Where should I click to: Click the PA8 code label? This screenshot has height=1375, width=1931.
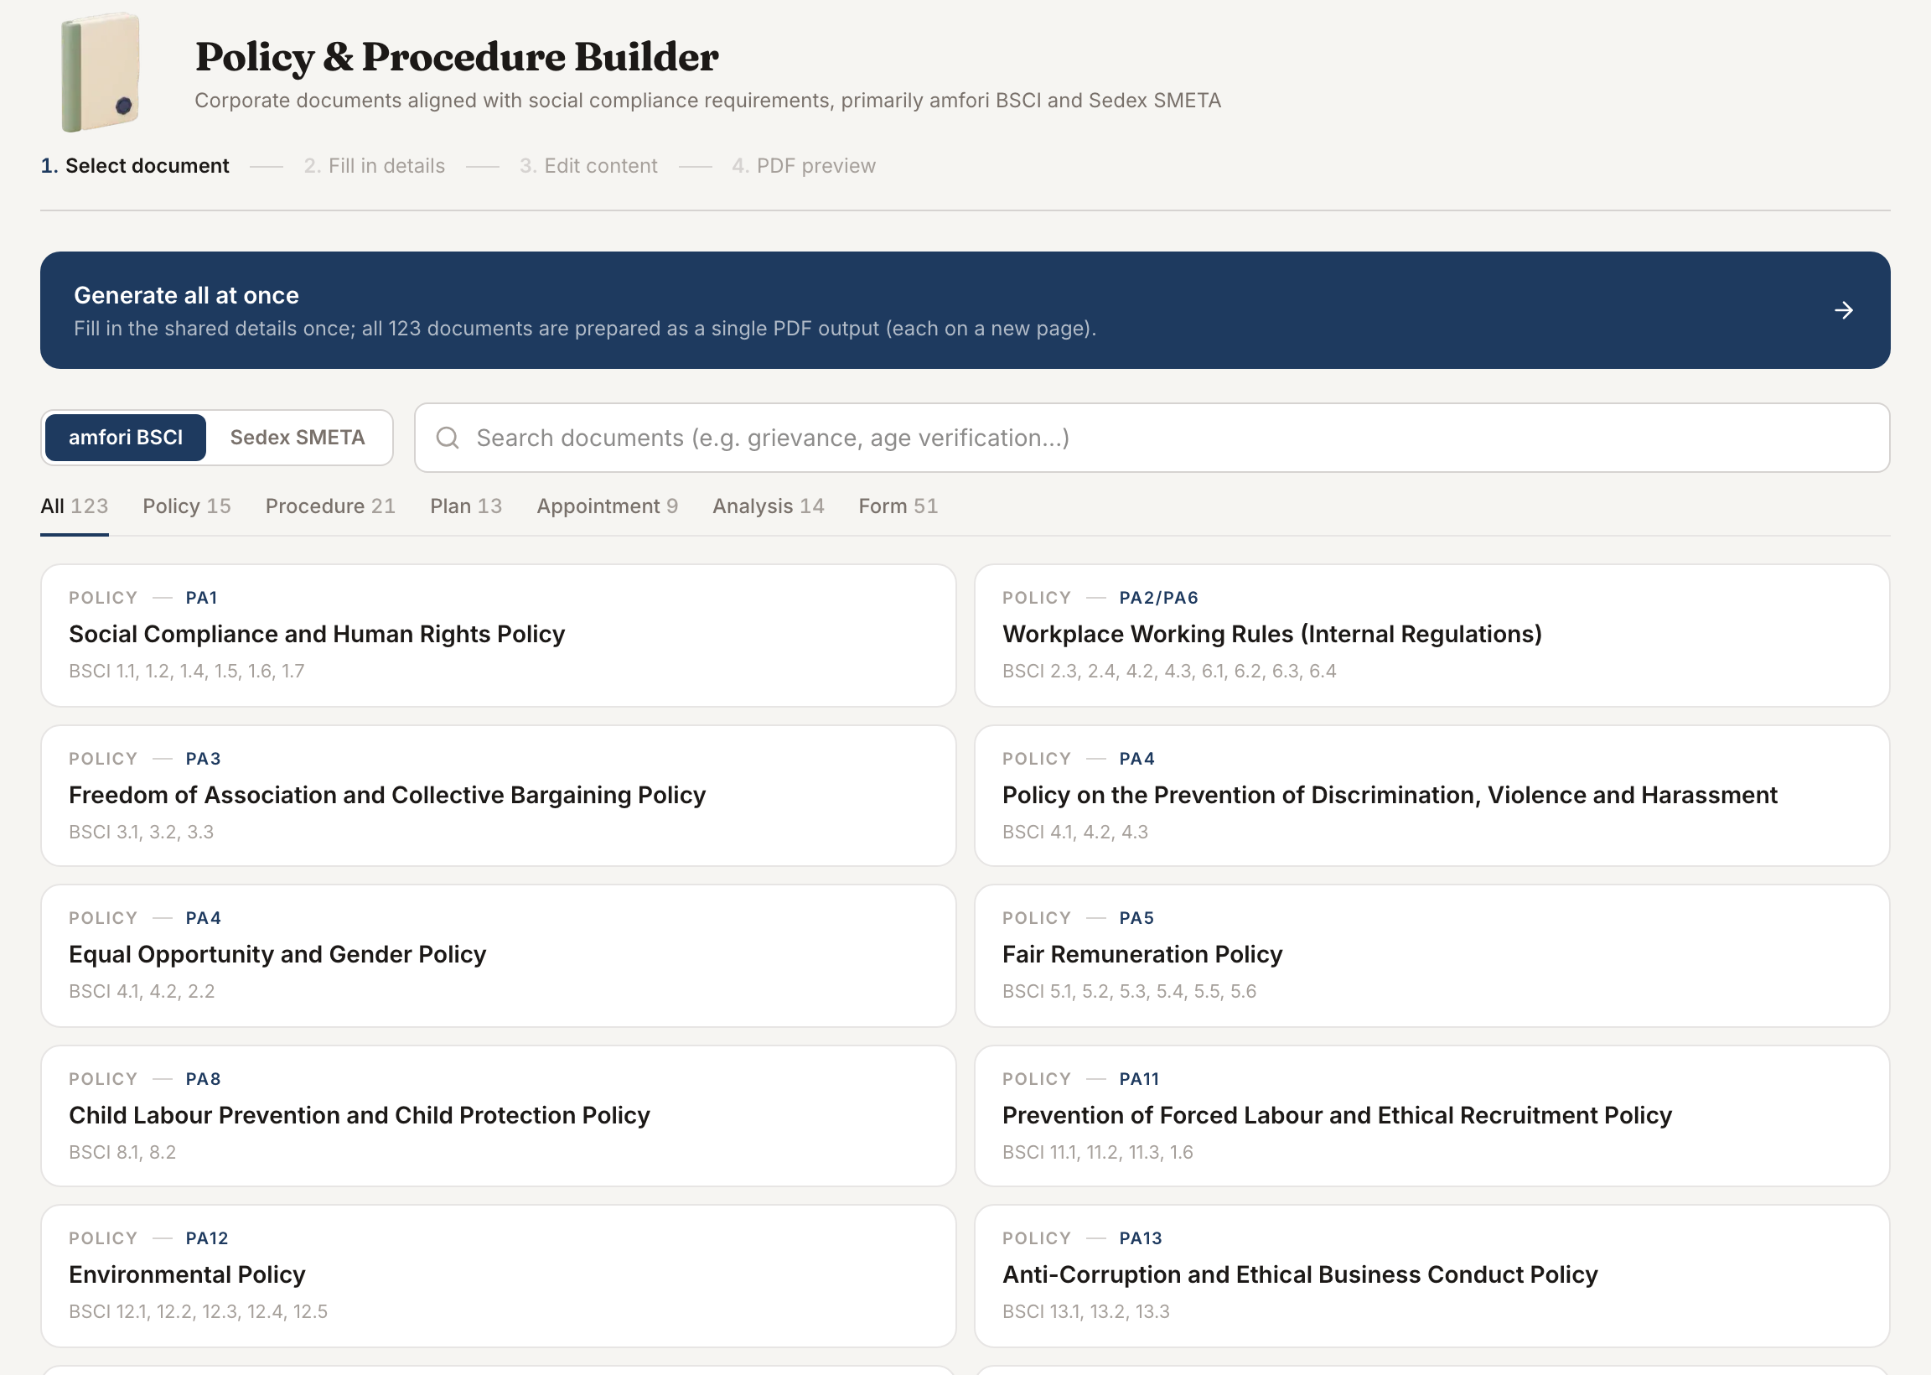pos(203,1080)
